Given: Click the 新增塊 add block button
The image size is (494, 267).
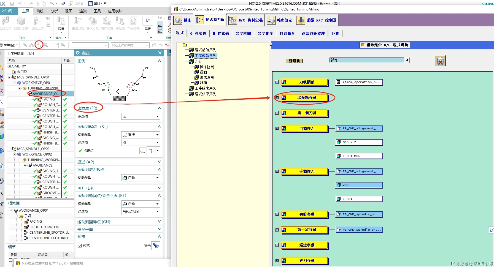Looking at the screenshot, I should (294, 61).
